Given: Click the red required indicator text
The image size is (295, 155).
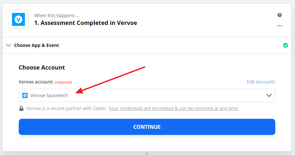Looking at the screenshot, I should point(63,82).
